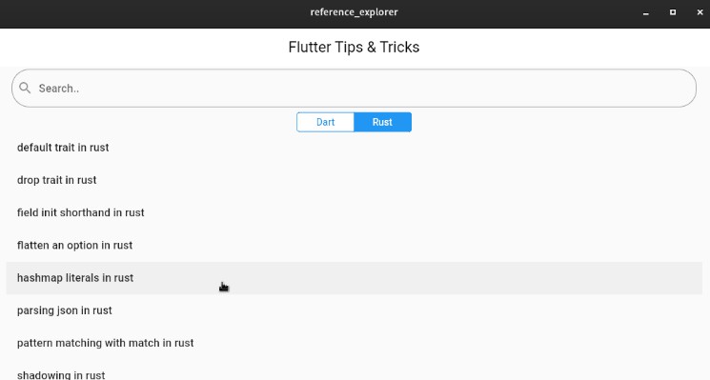Click the 'Flutter Tips & Tricks' heading
The image size is (710, 380).
pos(354,47)
